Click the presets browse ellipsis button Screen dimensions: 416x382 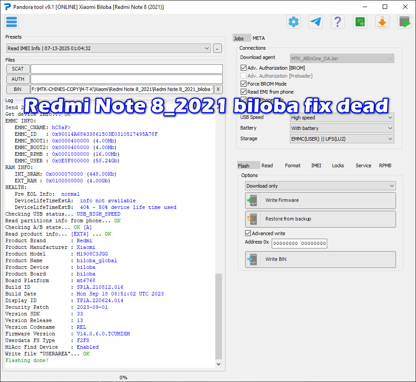217,48
